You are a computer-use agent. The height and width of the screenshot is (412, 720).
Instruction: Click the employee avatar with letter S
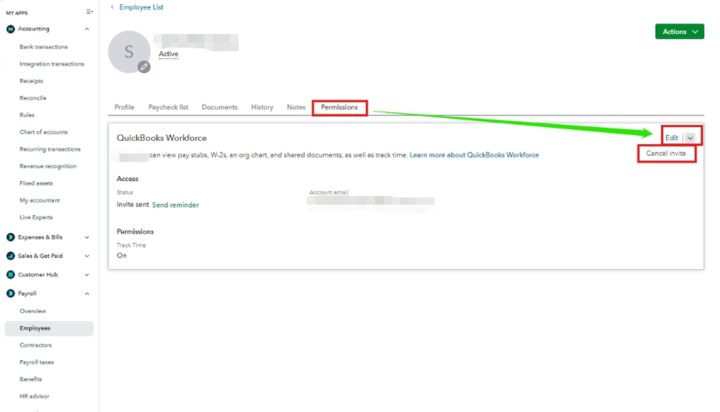(x=129, y=52)
